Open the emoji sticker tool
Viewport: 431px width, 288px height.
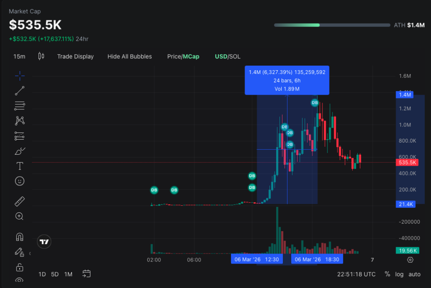tap(19, 181)
